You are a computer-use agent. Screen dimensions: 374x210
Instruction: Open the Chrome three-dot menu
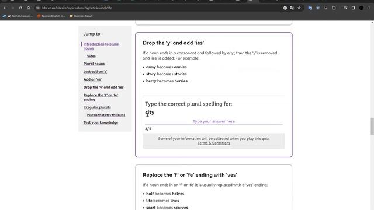(369, 8)
